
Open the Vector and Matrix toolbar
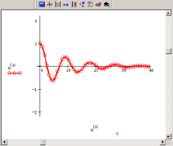point(58,4)
